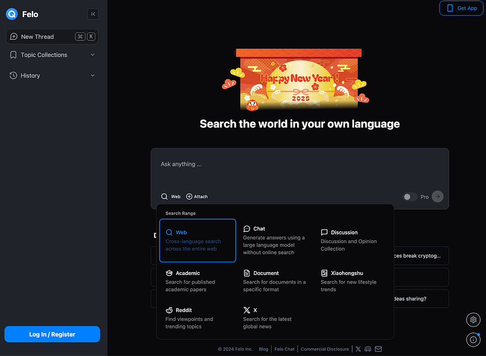Click the Ask anything input field

tap(299, 170)
